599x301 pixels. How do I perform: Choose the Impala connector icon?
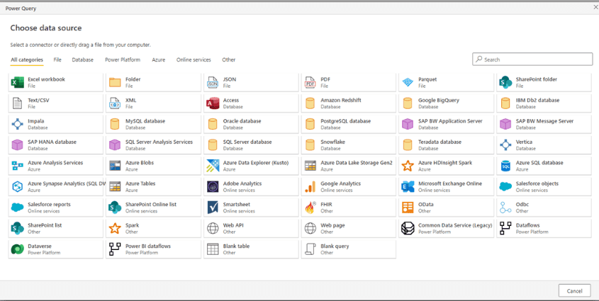pos(18,124)
